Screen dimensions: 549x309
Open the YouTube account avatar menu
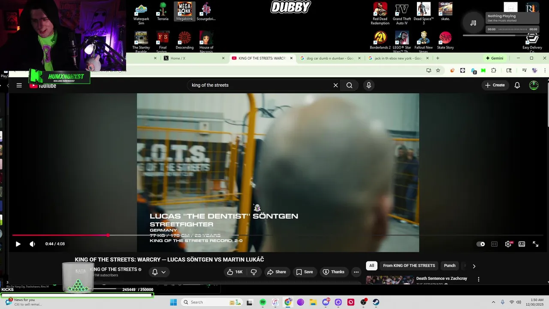point(534,85)
